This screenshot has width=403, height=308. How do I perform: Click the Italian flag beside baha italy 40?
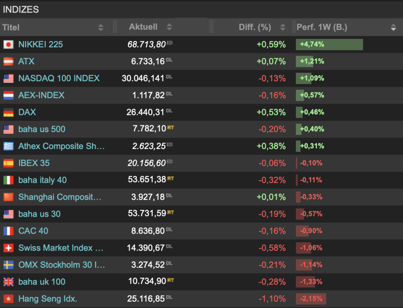(x=8, y=180)
